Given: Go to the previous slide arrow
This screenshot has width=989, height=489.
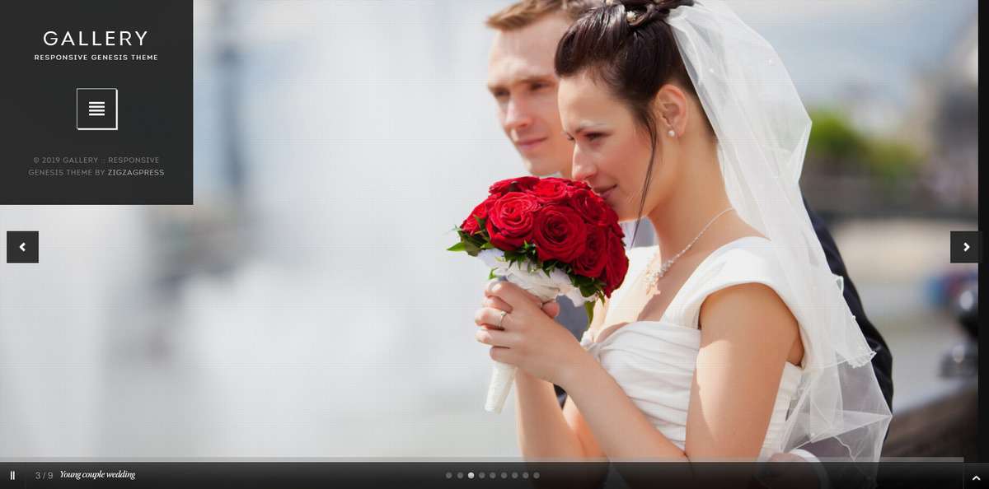Looking at the screenshot, I should [22, 247].
